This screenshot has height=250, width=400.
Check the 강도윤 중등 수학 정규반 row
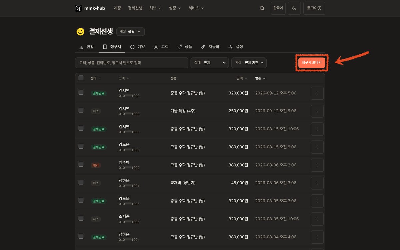pos(81,200)
